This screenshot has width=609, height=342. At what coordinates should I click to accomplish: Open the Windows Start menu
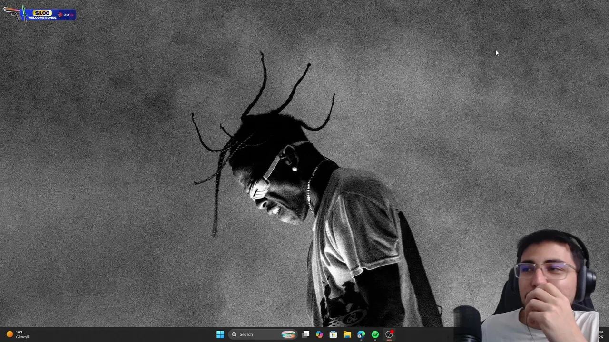pos(220,334)
